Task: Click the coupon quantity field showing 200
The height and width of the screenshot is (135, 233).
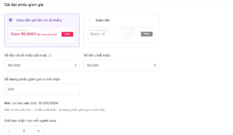Action: coord(42,89)
